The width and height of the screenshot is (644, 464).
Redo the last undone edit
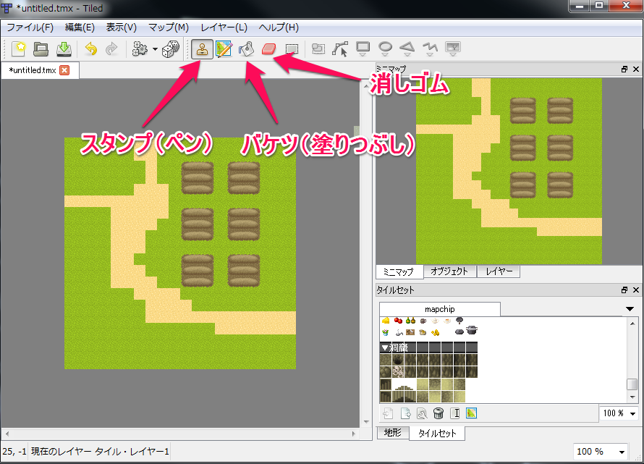pos(111,48)
